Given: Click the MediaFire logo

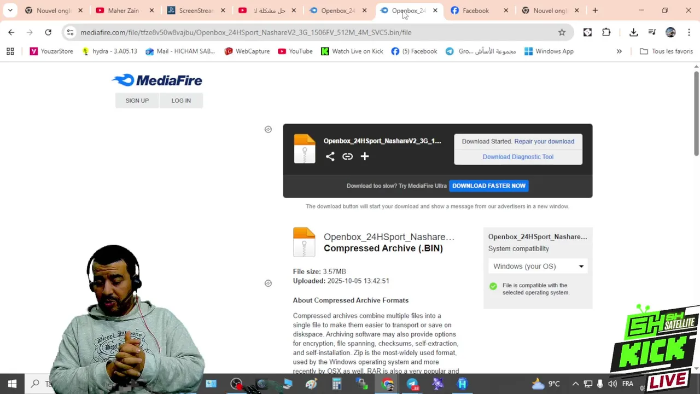Looking at the screenshot, I should click(x=157, y=80).
